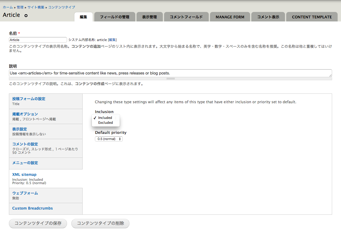Screen dimensions: 341x235
Task: Go to the コメントフィールド tab
Action: [186, 17]
